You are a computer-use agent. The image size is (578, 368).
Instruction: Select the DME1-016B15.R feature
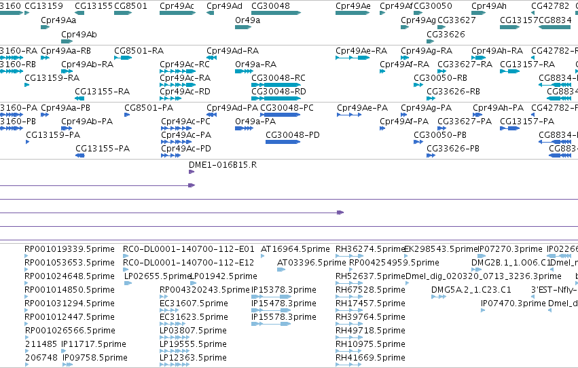(192, 172)
